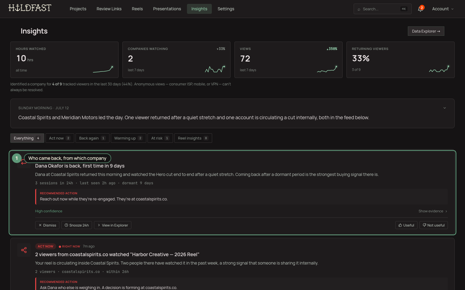The width and height of the screenshot is (465, 290).
Task: Switch to the Back again filter
Action: [x=92, y=138]
